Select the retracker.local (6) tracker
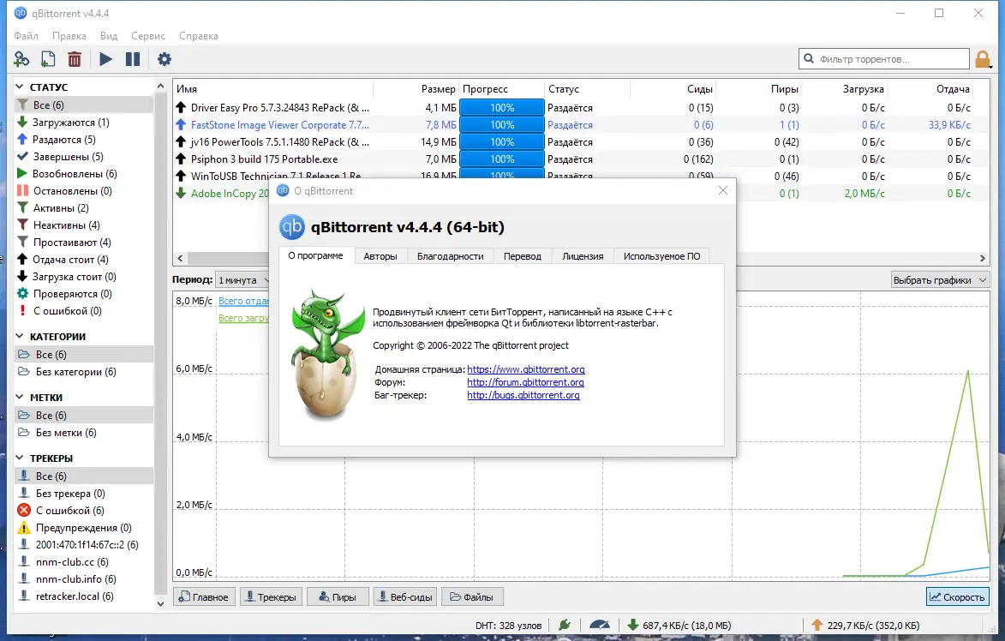This screenshot has width=1005, height=641. pyautogui.click(x=75, y=596)
